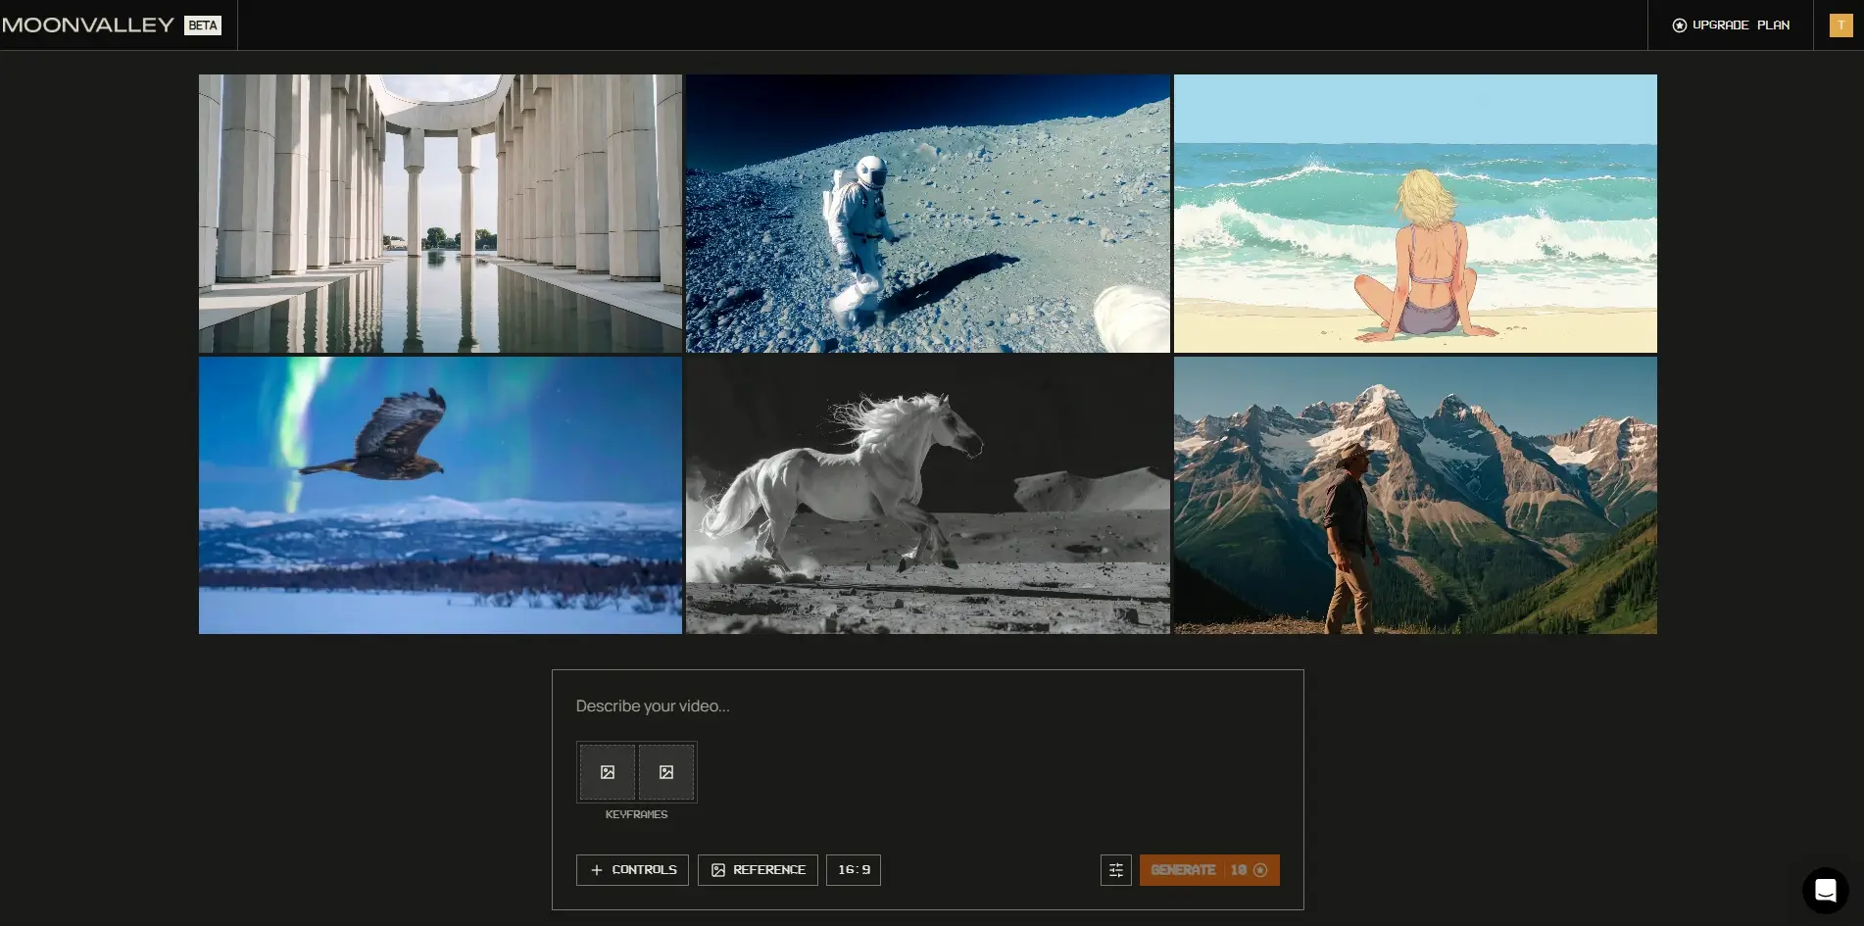The image size is (1864, 926).
Task: Click the BETA badge
Action: pyautogui.click(x=203, y=25)
